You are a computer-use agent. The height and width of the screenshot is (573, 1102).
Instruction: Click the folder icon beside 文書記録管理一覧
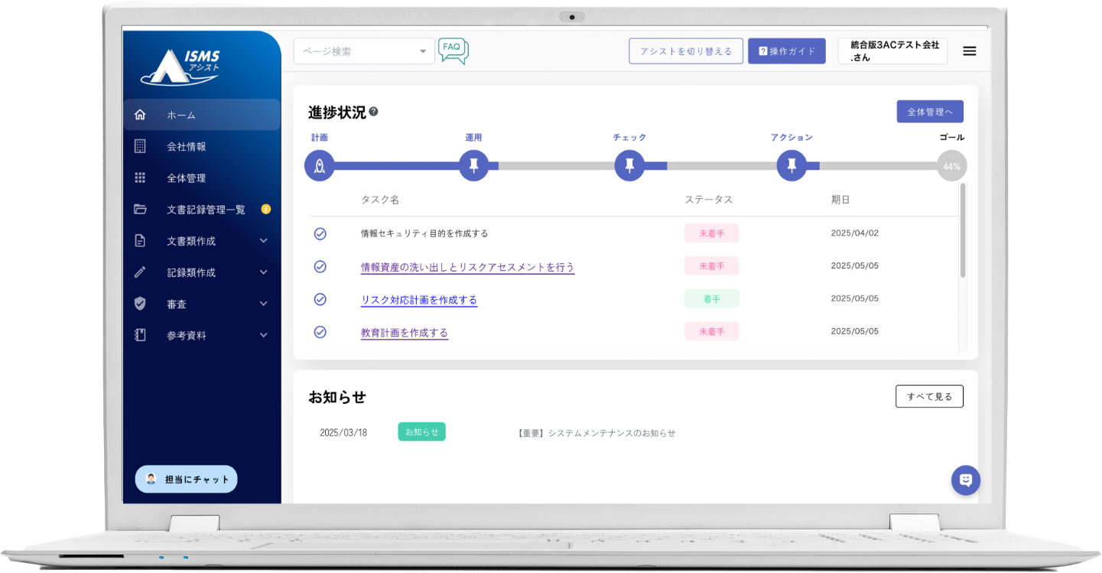coord(140,209)
